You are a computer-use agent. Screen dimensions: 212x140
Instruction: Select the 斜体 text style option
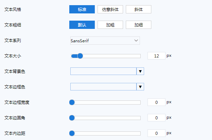[138, 9]
